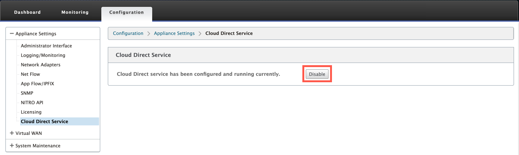
Task: Switch to the Monitoring tab
Action: pyautogui.click(x=75, y=12)
